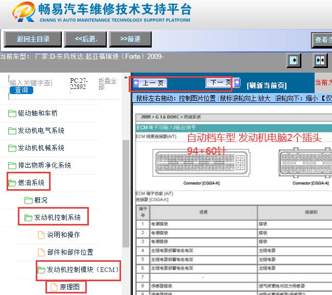Click the 查询 search button
The height and width of the screenshot is (295, 332).
[x=21, y=90]
